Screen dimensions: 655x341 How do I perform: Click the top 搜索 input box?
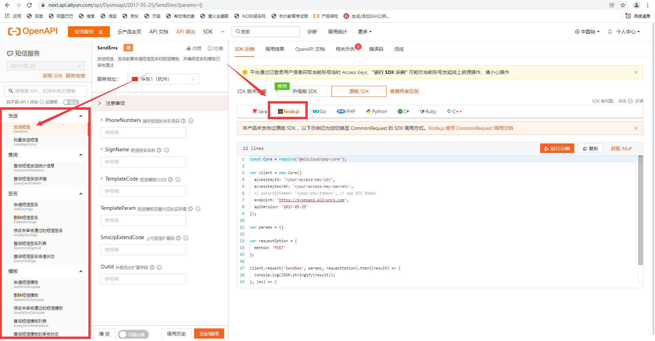tap(266, 32)
